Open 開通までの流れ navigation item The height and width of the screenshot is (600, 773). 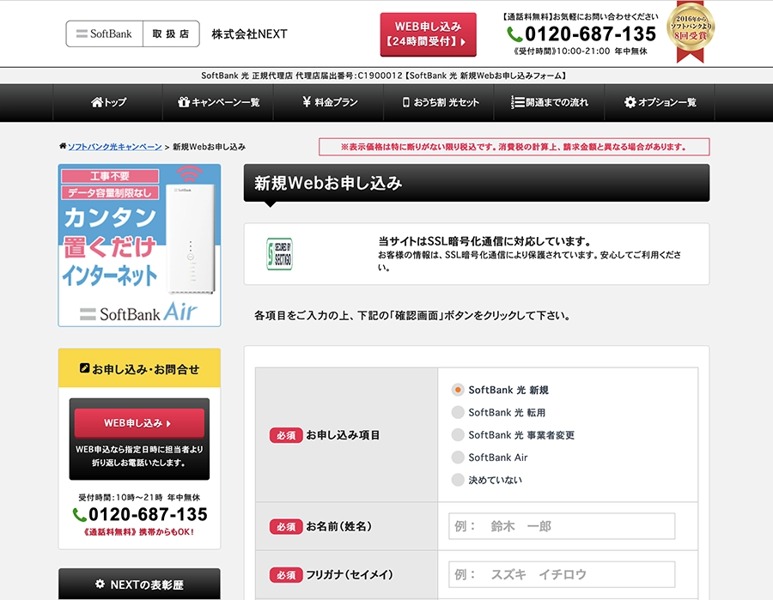[550, 102]
